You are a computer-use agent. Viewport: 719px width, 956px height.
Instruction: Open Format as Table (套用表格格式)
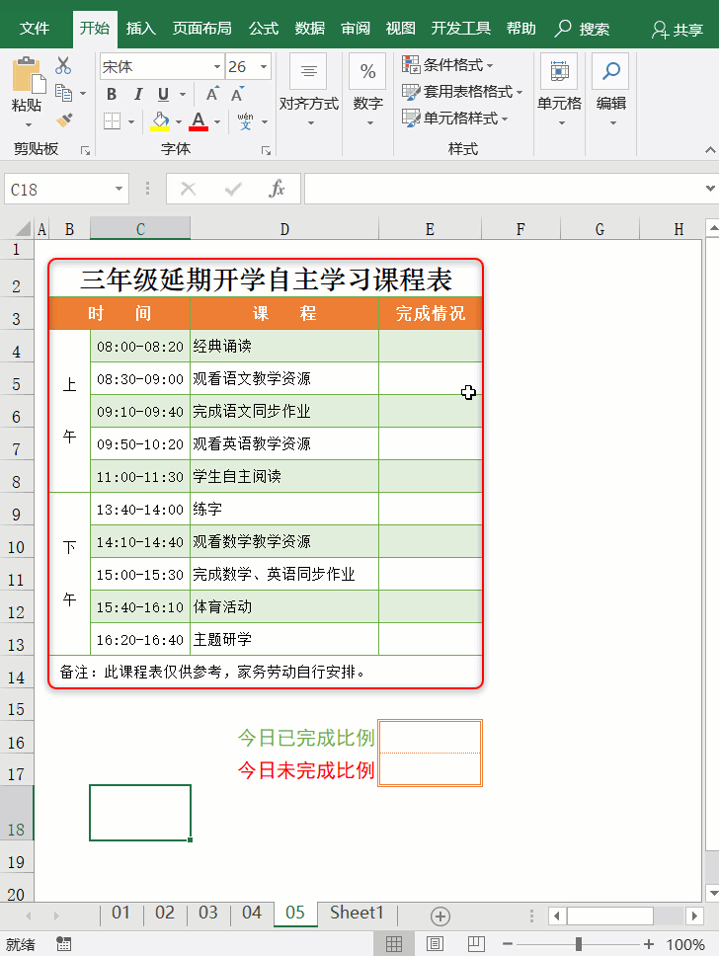(462, 92)
